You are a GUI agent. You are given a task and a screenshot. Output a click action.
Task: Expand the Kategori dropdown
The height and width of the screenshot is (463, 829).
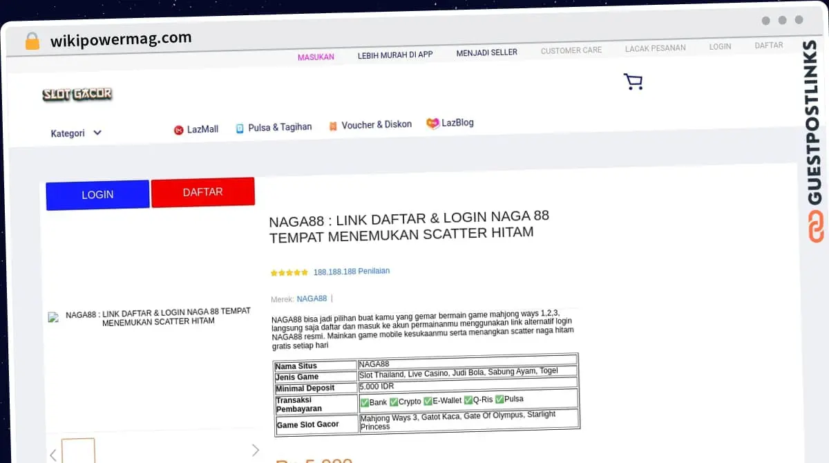(76, 133)
